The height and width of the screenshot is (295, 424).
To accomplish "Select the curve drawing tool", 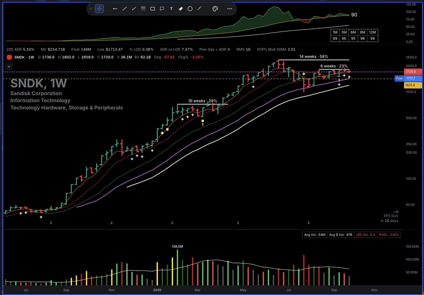I will 199,9.
